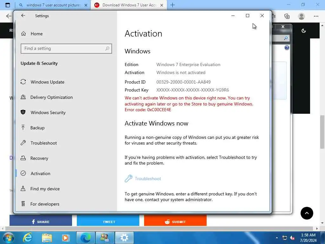
Task: Show hidden system tray icons
Action: (277, 238)
